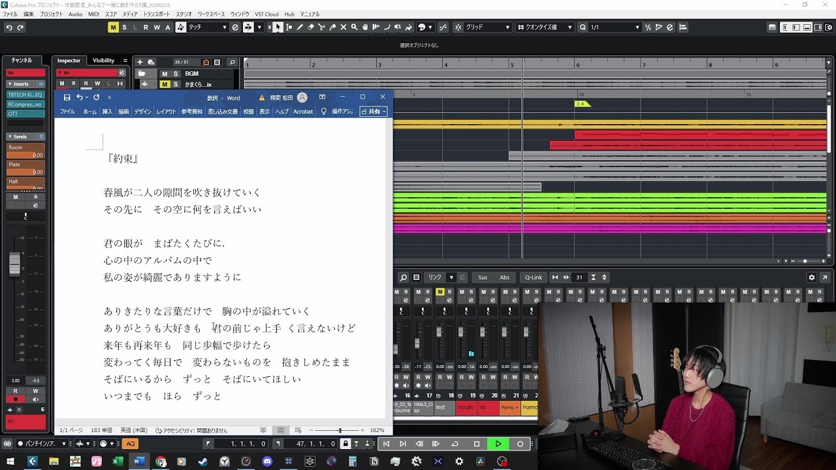Switch to the Visibility tab
836x470 pixels.
[103, 61]
